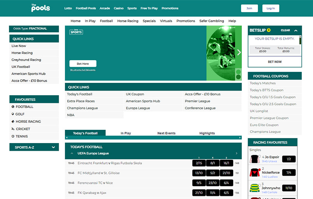Viewport: 313px width, 199px height.
Task: Open Extra Place Races link
Action: coord(94,101)
